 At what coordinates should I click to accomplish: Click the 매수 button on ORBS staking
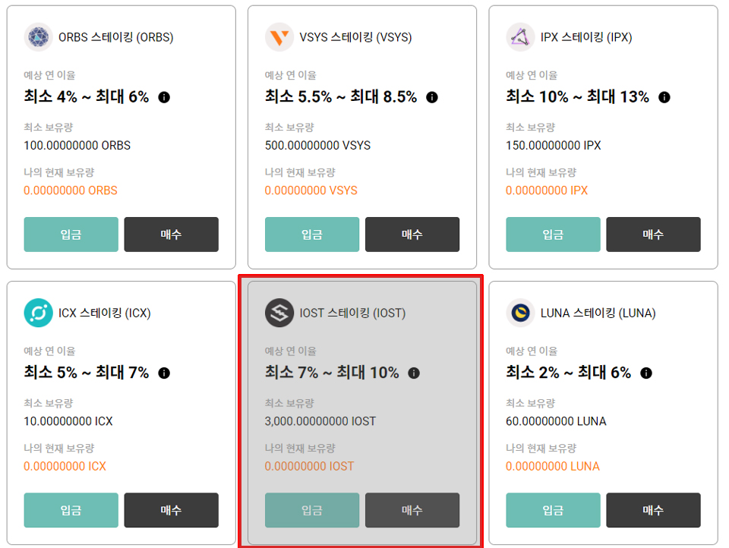point(171,234)
